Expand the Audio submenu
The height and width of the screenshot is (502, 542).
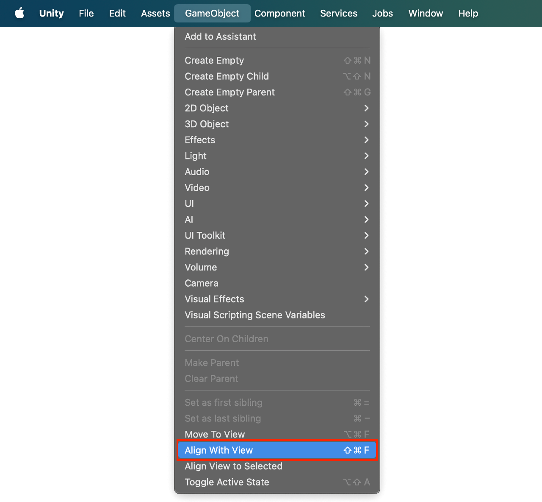(277, 172)
